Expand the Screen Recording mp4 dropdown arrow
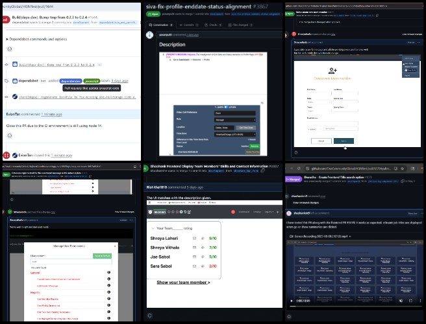 [350, 237]
